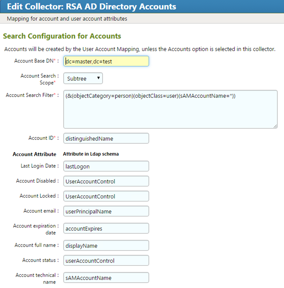Image resolution: width=284 pixels, height=288 pixels.
Task: Click the dropdown arrow next to Subtree
Action: click(x=98, y=78)
